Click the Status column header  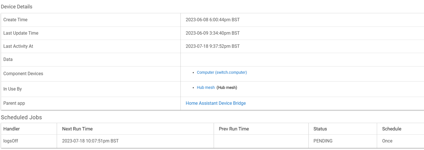320,129
